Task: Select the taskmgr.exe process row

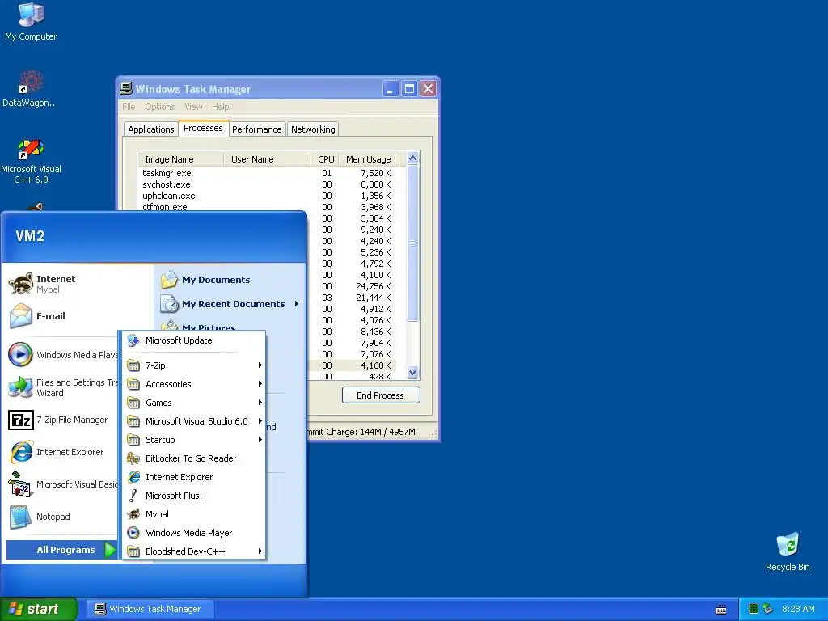Action: (x=267, y=173)
